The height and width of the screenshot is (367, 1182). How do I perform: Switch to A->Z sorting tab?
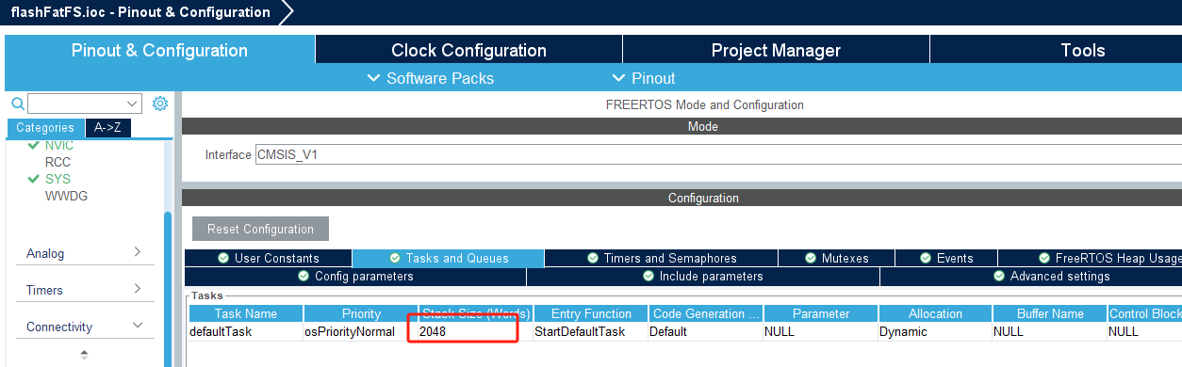click(x=107, y=128)
